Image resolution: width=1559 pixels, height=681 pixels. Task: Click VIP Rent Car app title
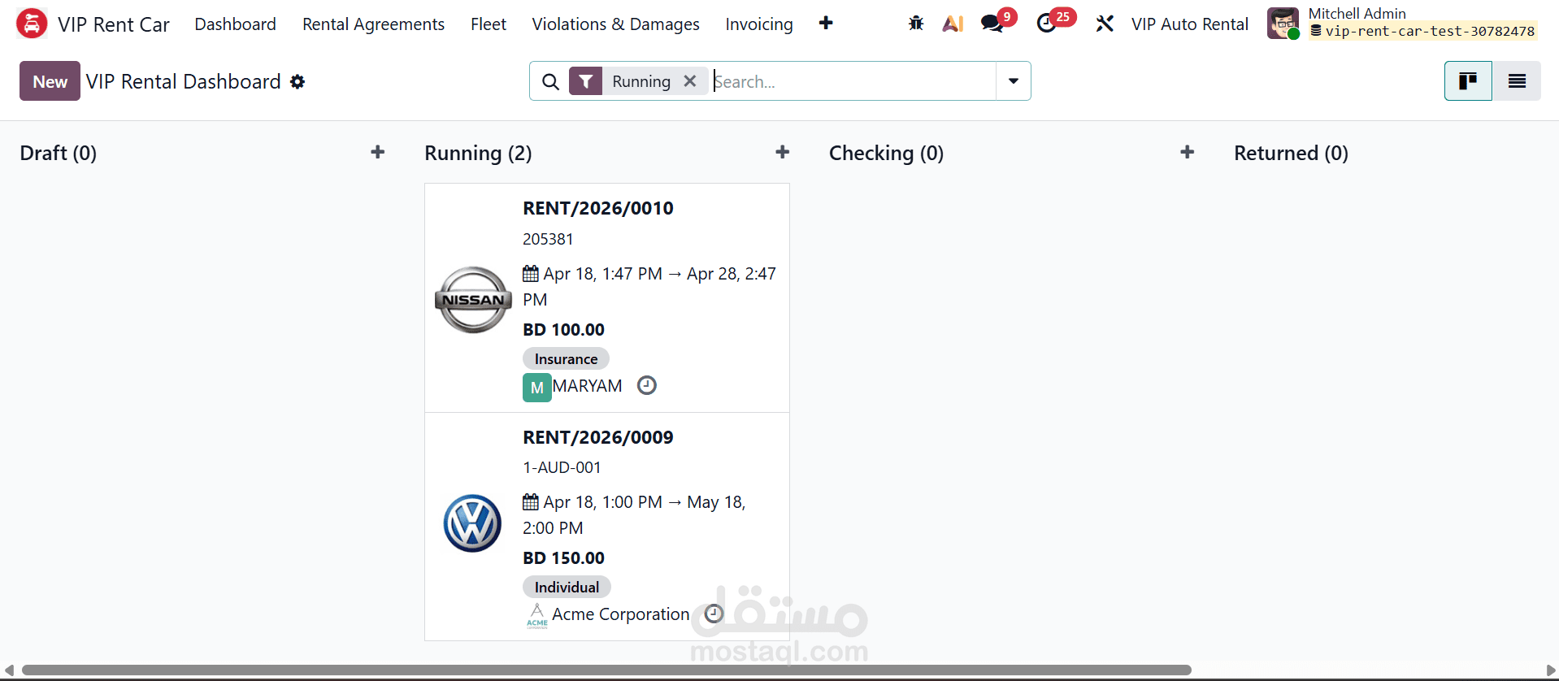pos(114,24)
